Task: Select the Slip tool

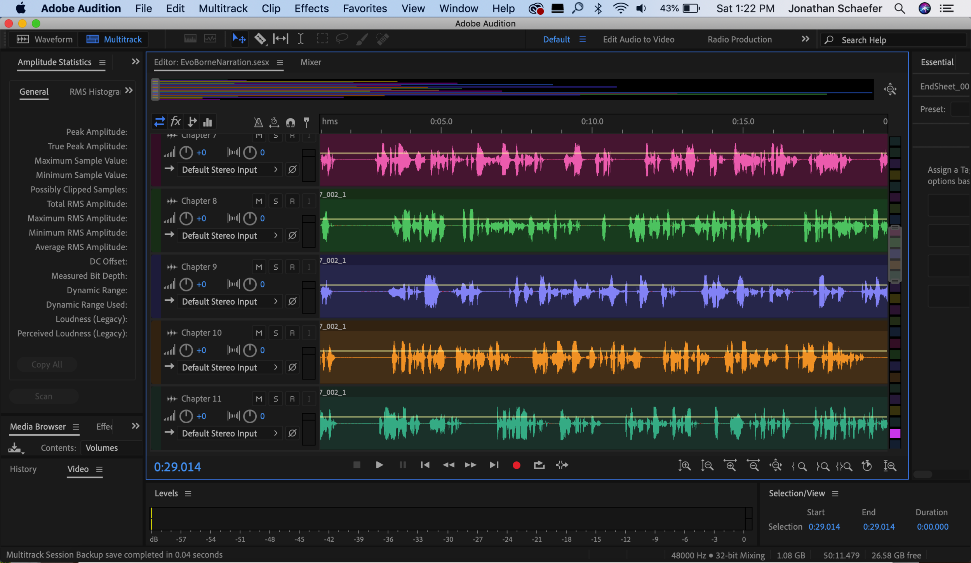Action: pos(280,39)
